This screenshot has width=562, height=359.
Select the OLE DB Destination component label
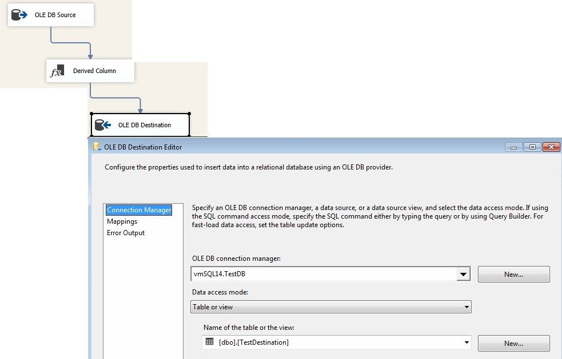click(145, 125)
